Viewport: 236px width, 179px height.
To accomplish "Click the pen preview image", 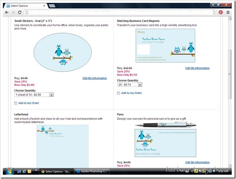I will pyautogui.click(x=166, y=125).
